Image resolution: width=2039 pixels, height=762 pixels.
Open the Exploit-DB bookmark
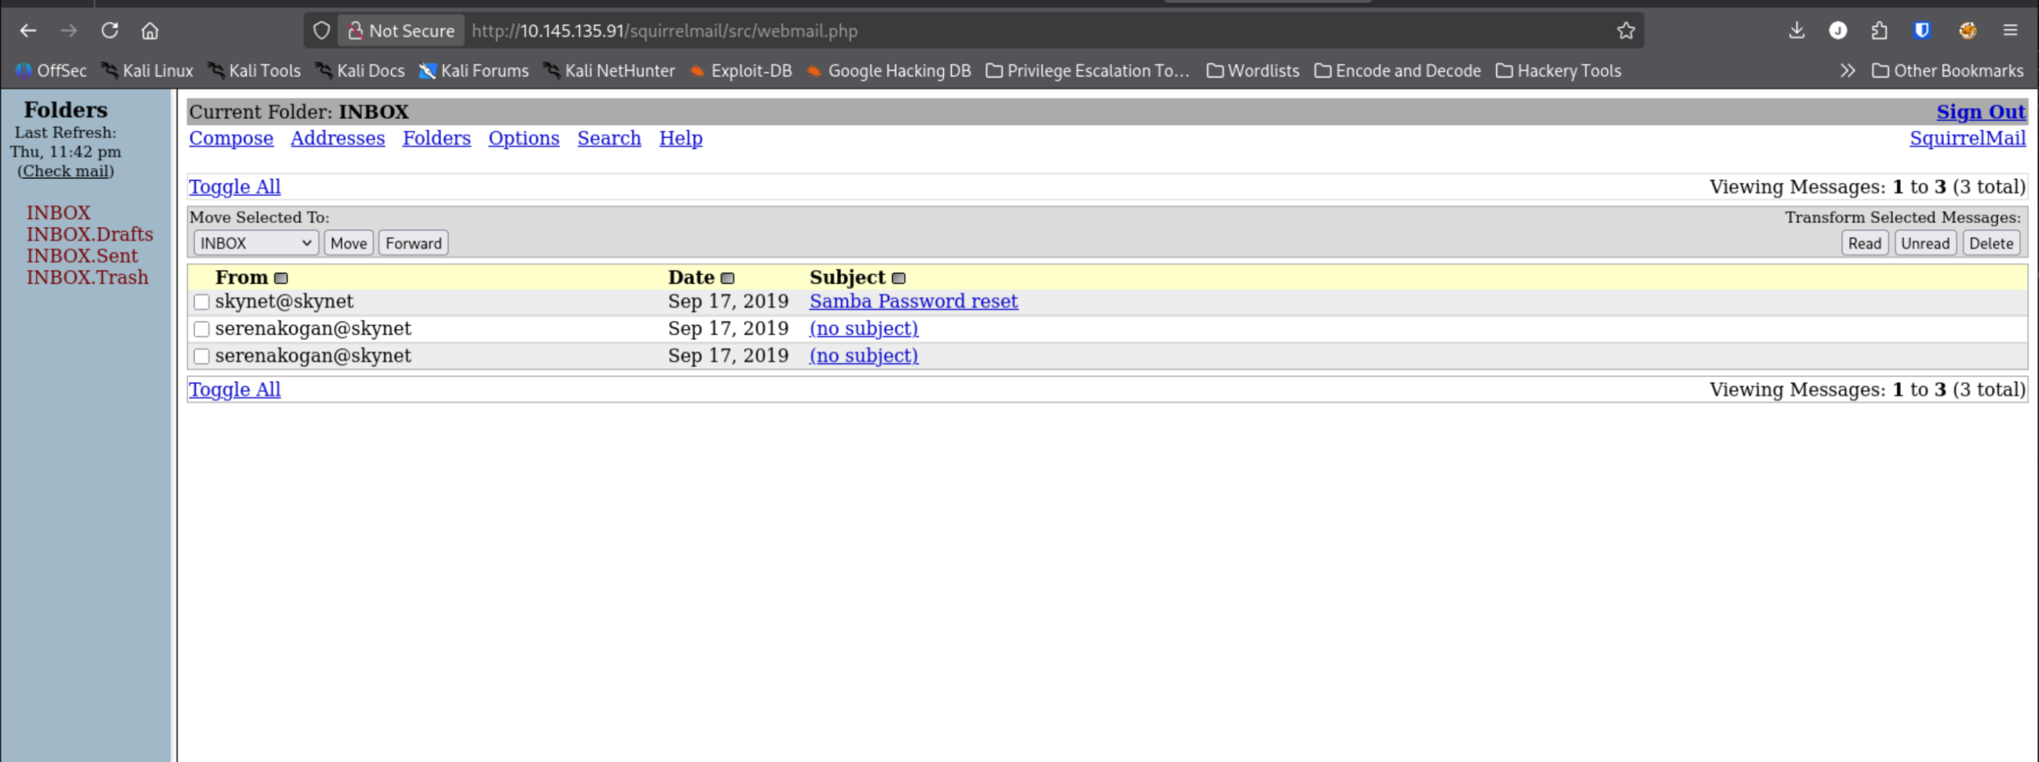tap(741, 71)
